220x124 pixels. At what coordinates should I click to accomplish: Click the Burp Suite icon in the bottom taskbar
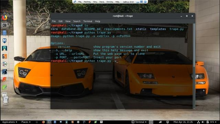point(72,122)
